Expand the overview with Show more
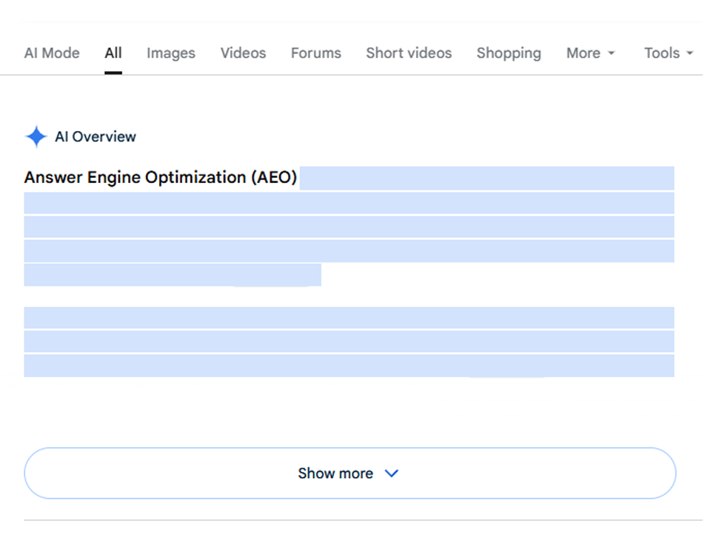 349,473
